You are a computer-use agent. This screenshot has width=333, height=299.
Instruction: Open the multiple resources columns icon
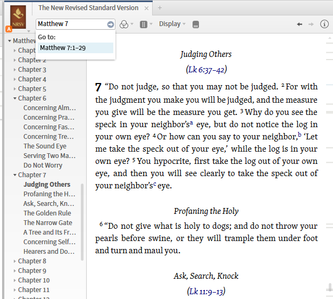coord(144,24)
